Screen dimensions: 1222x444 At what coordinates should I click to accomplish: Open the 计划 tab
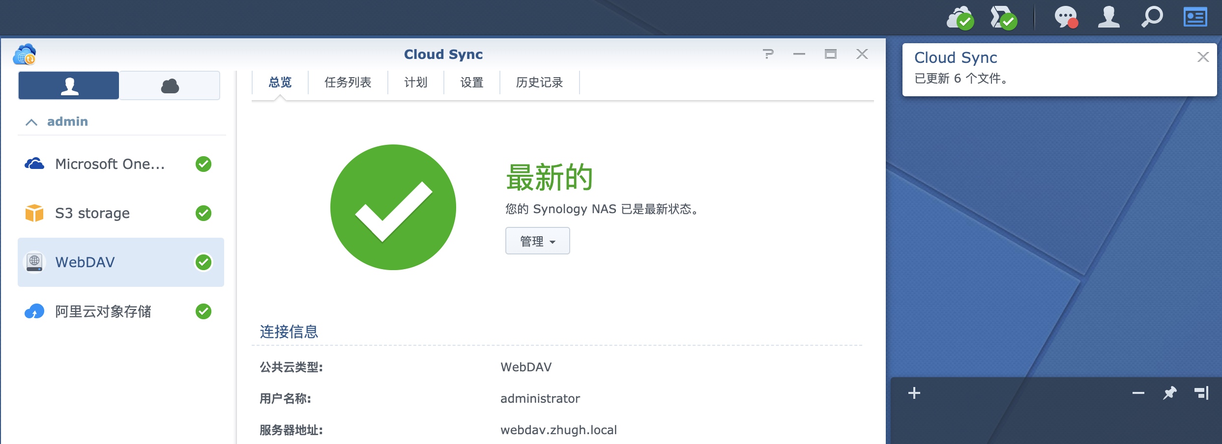(416, 83)
